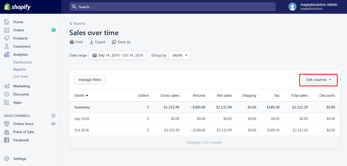Click the Total sales column header
The width and height of the screenshot is (347, 166).
(x=299, y=95)
